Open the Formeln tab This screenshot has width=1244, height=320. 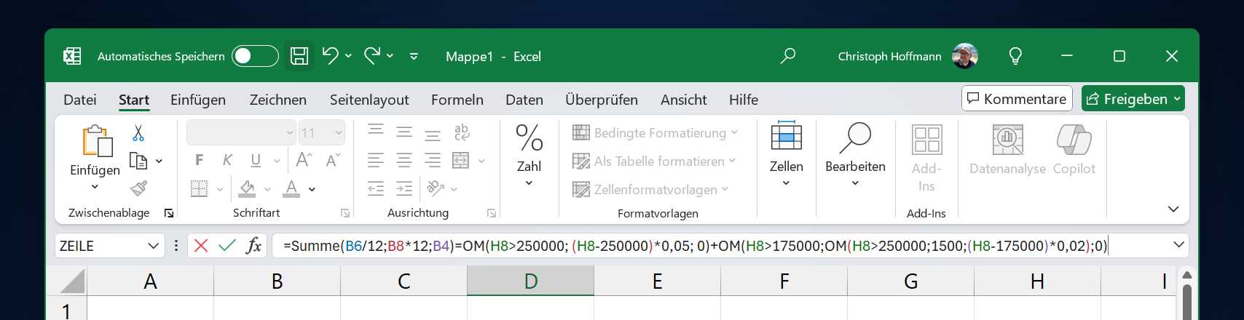457,100
